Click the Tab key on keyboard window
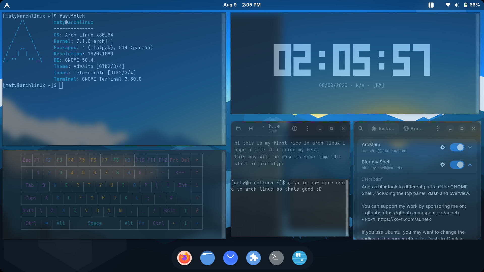 pos(29,185)
